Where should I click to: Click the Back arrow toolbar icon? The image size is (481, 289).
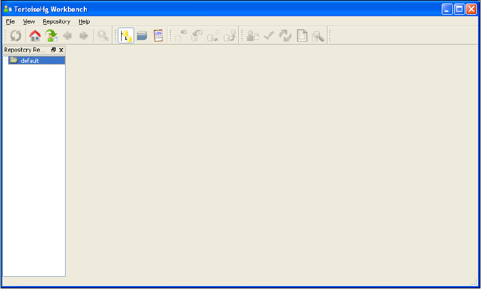(x=67, y=36)
